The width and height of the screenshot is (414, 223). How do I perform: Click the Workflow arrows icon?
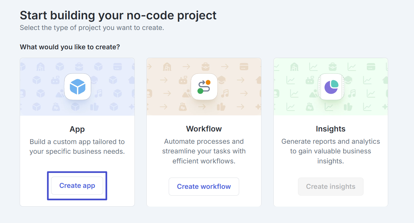click(204, 87)
